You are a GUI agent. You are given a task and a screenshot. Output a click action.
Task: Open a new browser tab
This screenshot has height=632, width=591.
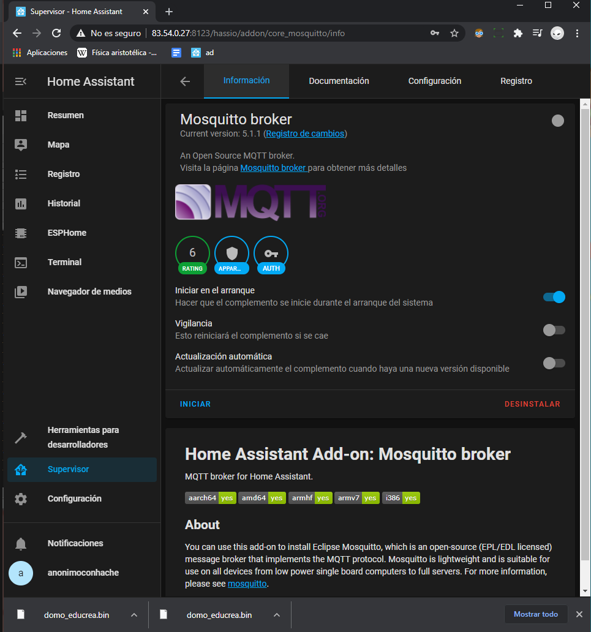pyautogui.click(x=169, y=12)
